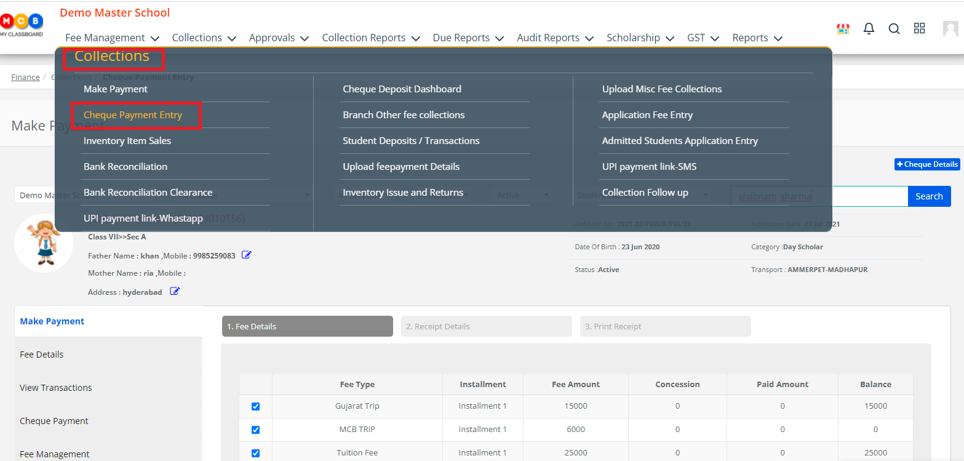Open the store gift icon in header
The width and height of the screenshot is (964, 461).
click(843, 28)
